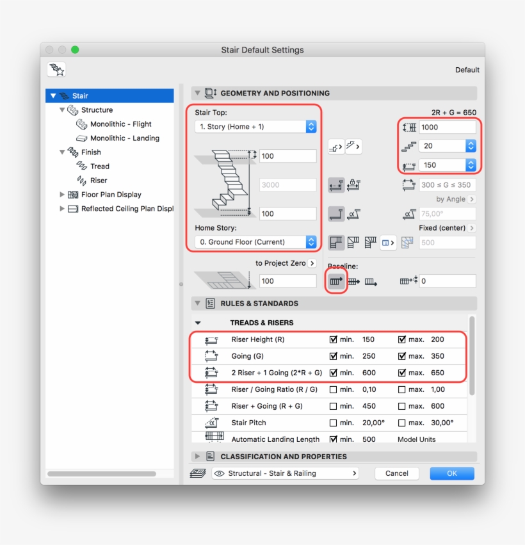Enable min Riser/Going Ratio checkbox
Screen dimensions: 525x545
click(332, 389)
